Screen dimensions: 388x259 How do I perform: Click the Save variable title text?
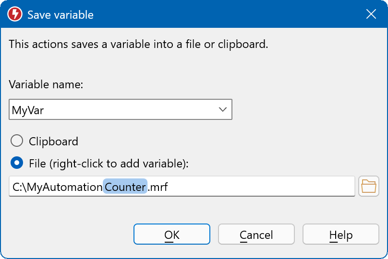(61, 15)
